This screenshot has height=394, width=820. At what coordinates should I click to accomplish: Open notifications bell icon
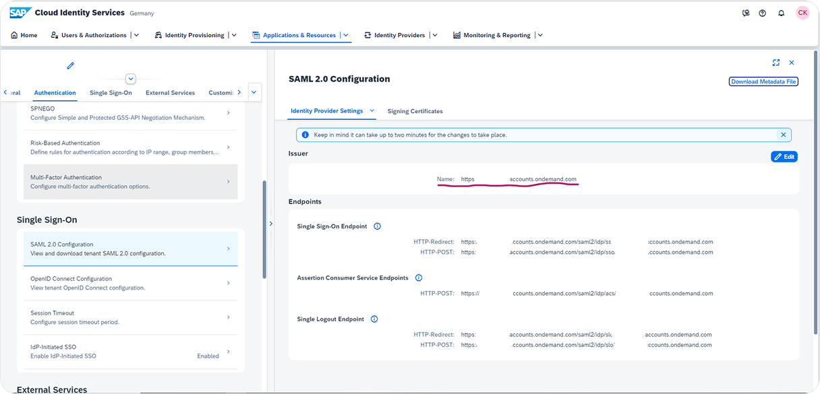[x=781, y=13]
